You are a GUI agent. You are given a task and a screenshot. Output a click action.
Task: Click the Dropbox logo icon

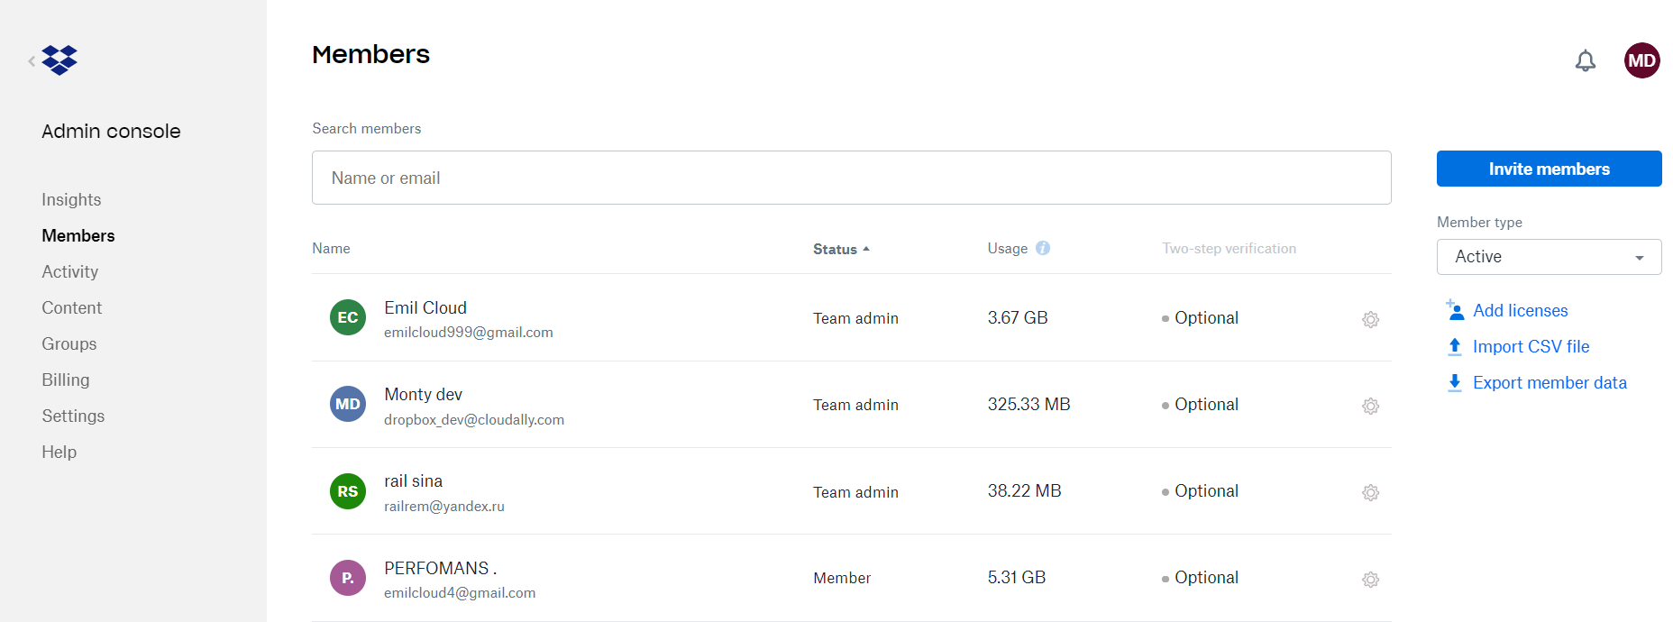59,60
